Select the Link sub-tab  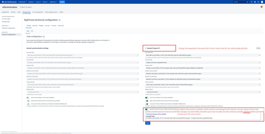click(32, 31)
